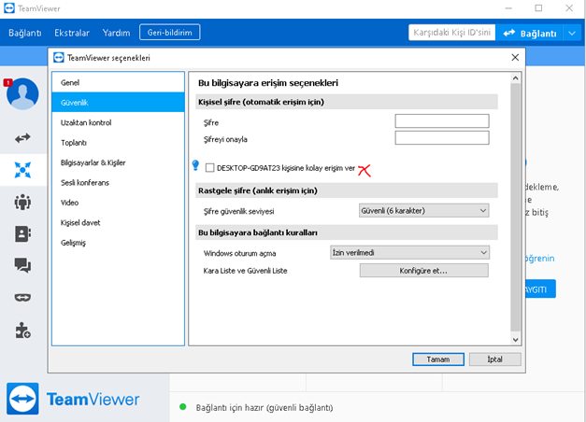Close the TeamViewer seçenekleri dialog
This screenshot has height=422, width=586.
click(x=515, y=58)
